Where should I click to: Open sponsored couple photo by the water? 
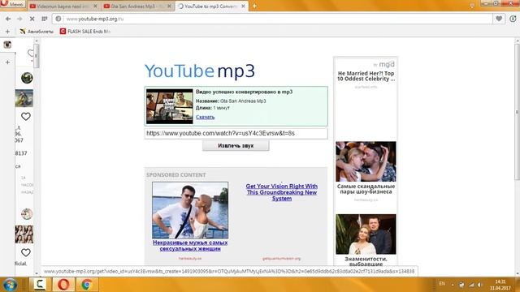click(190, 210)
